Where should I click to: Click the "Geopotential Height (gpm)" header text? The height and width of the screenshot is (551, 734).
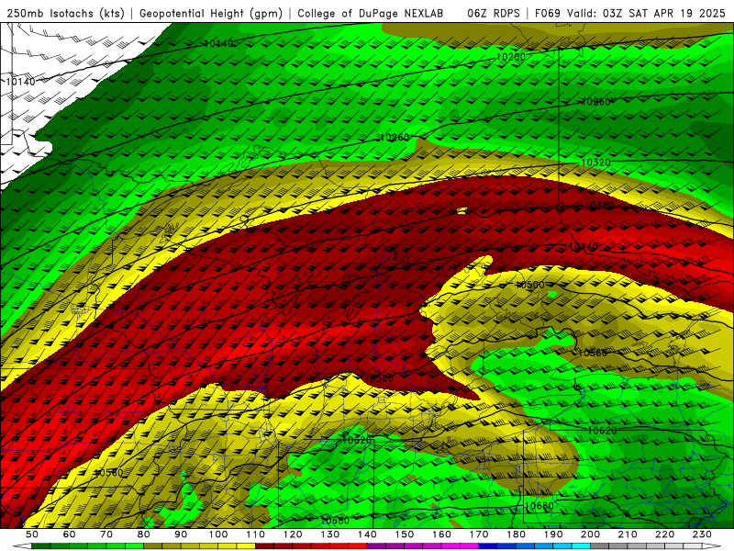tap(211, 13)
